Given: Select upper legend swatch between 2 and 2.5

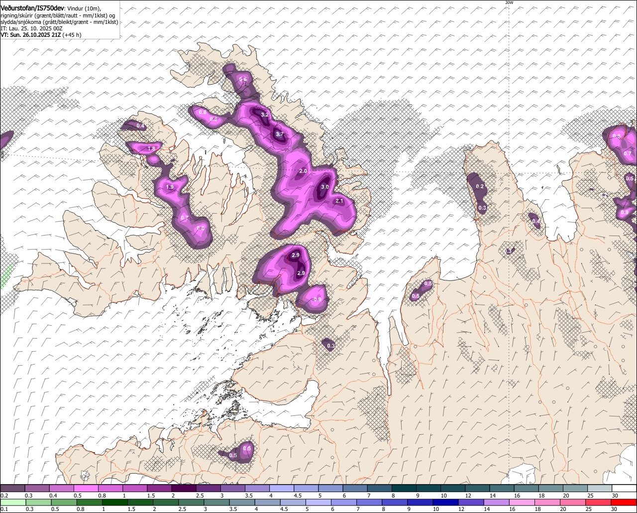Looking at the screenshot, I should [x=184, y=489].
